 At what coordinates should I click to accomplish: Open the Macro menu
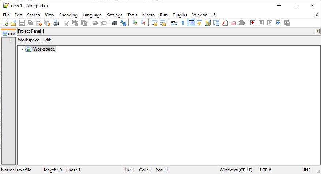(x=149, y=15)
